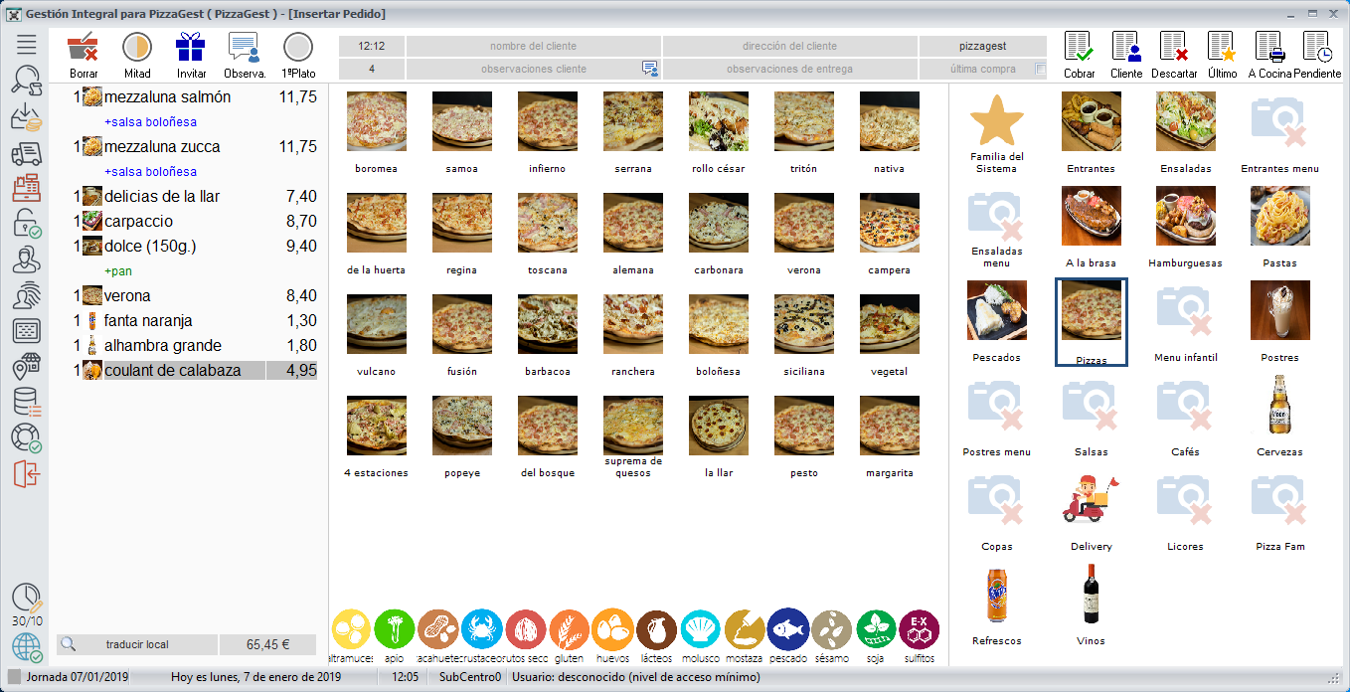
Task: Click the Descartar discard icon
Action: click(x=1174, y=49)
